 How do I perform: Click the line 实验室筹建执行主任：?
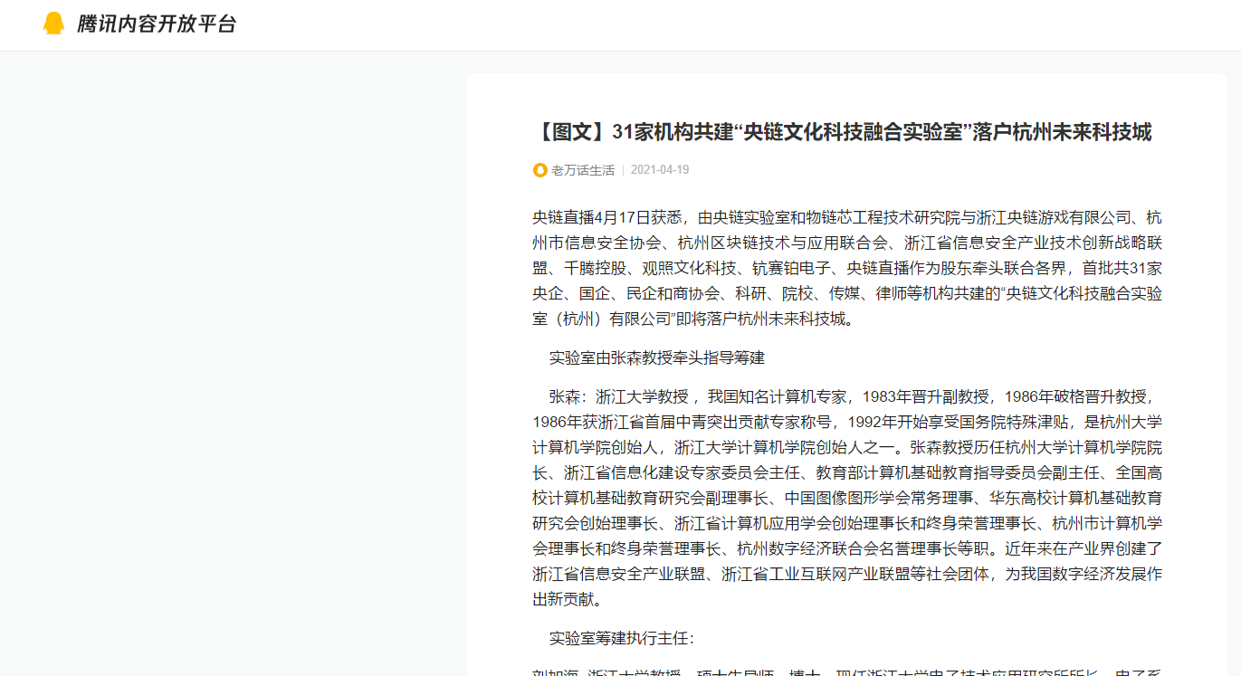(622, 638)
